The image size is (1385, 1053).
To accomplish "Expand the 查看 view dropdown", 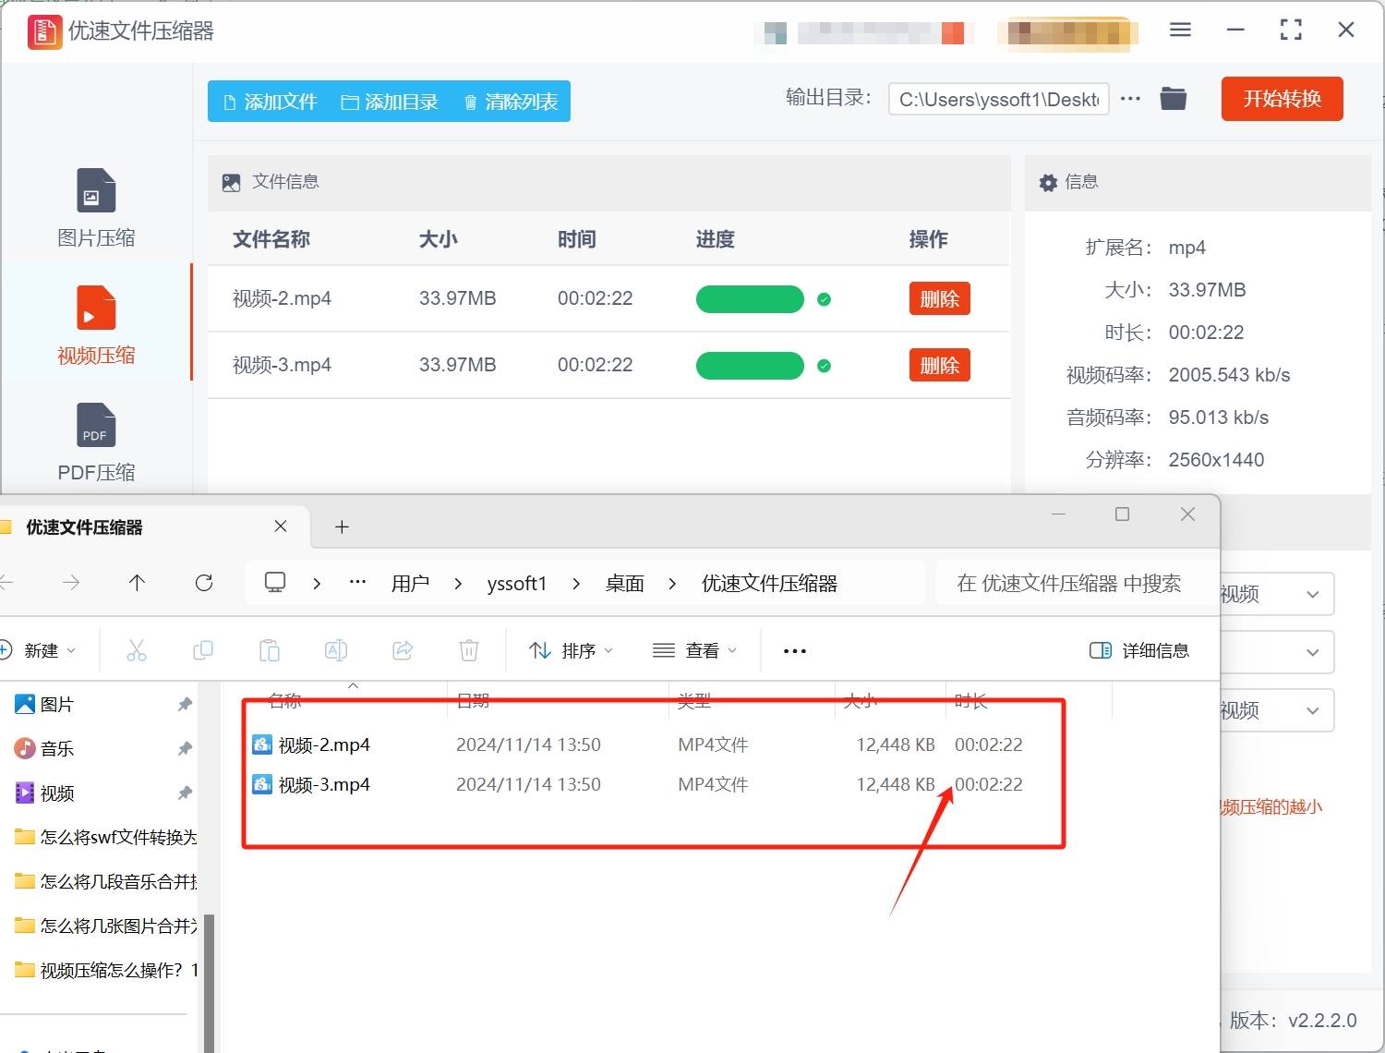I will pyautogui.click(x=694, y=651).
